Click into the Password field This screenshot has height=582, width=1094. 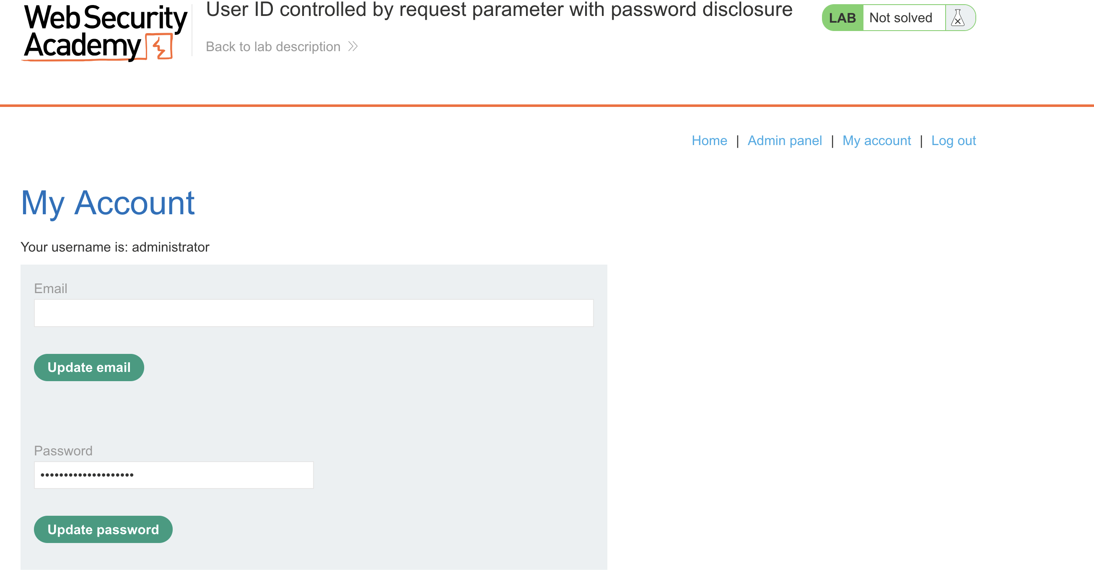coord(174,475)
